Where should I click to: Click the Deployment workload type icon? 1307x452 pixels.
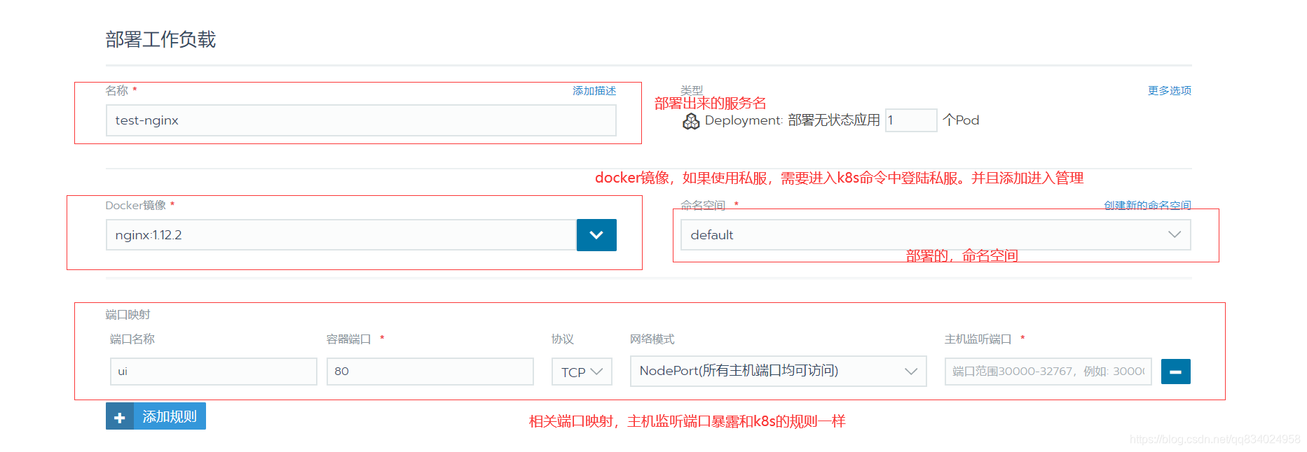691,122
